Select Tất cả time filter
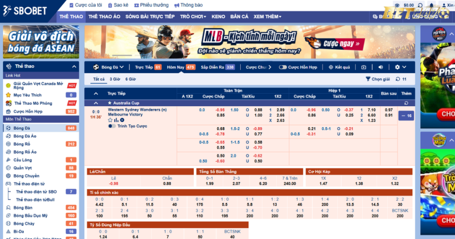 [99, 79]
